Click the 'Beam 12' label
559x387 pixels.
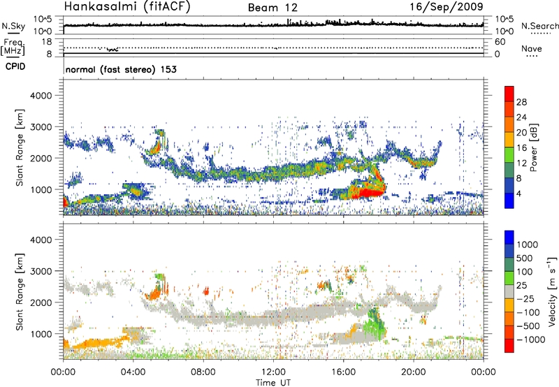(x=273, y=8)
